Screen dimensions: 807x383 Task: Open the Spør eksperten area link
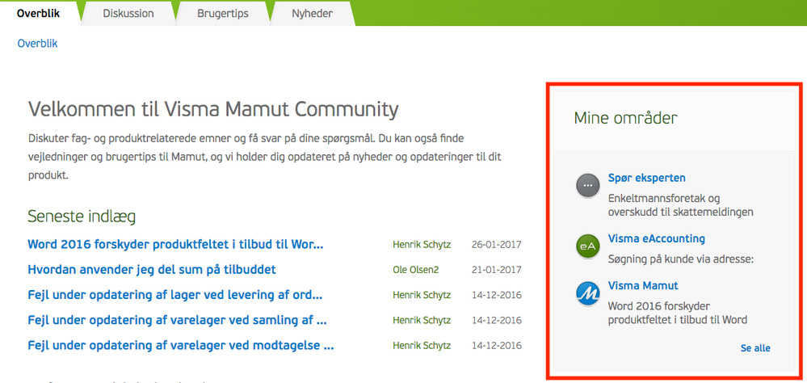tap(646, 178)
